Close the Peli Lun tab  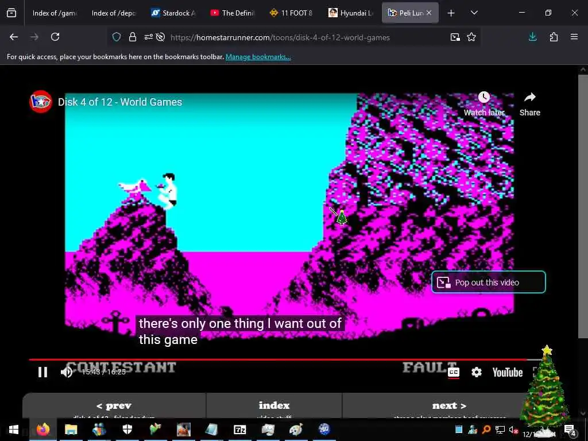click(429, 13)
